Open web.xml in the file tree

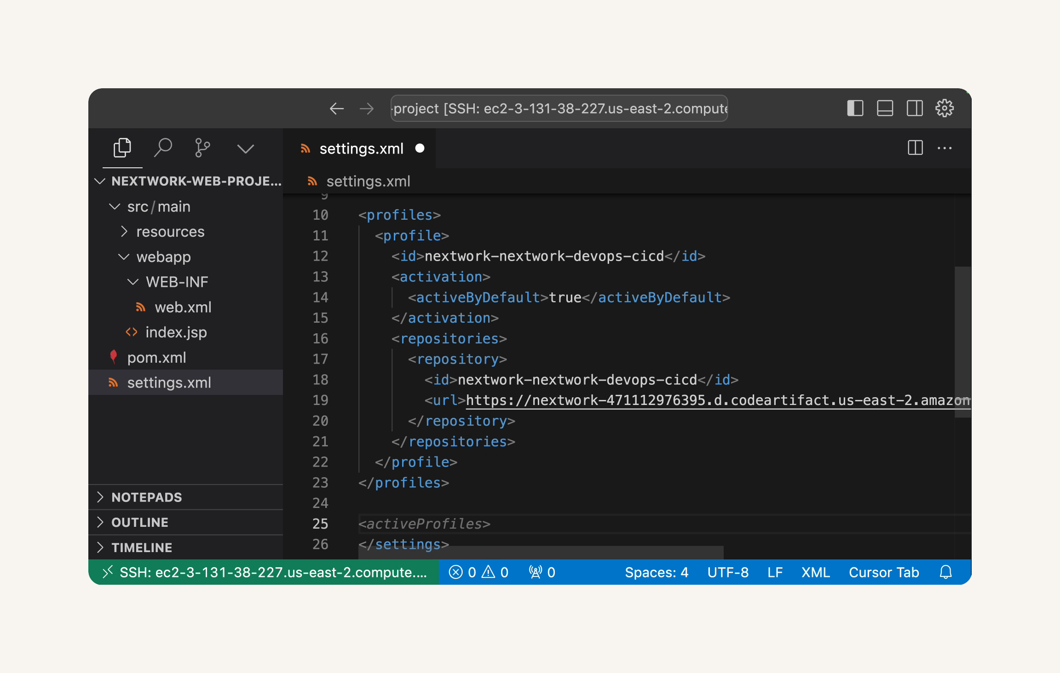[x=186, y=307]
